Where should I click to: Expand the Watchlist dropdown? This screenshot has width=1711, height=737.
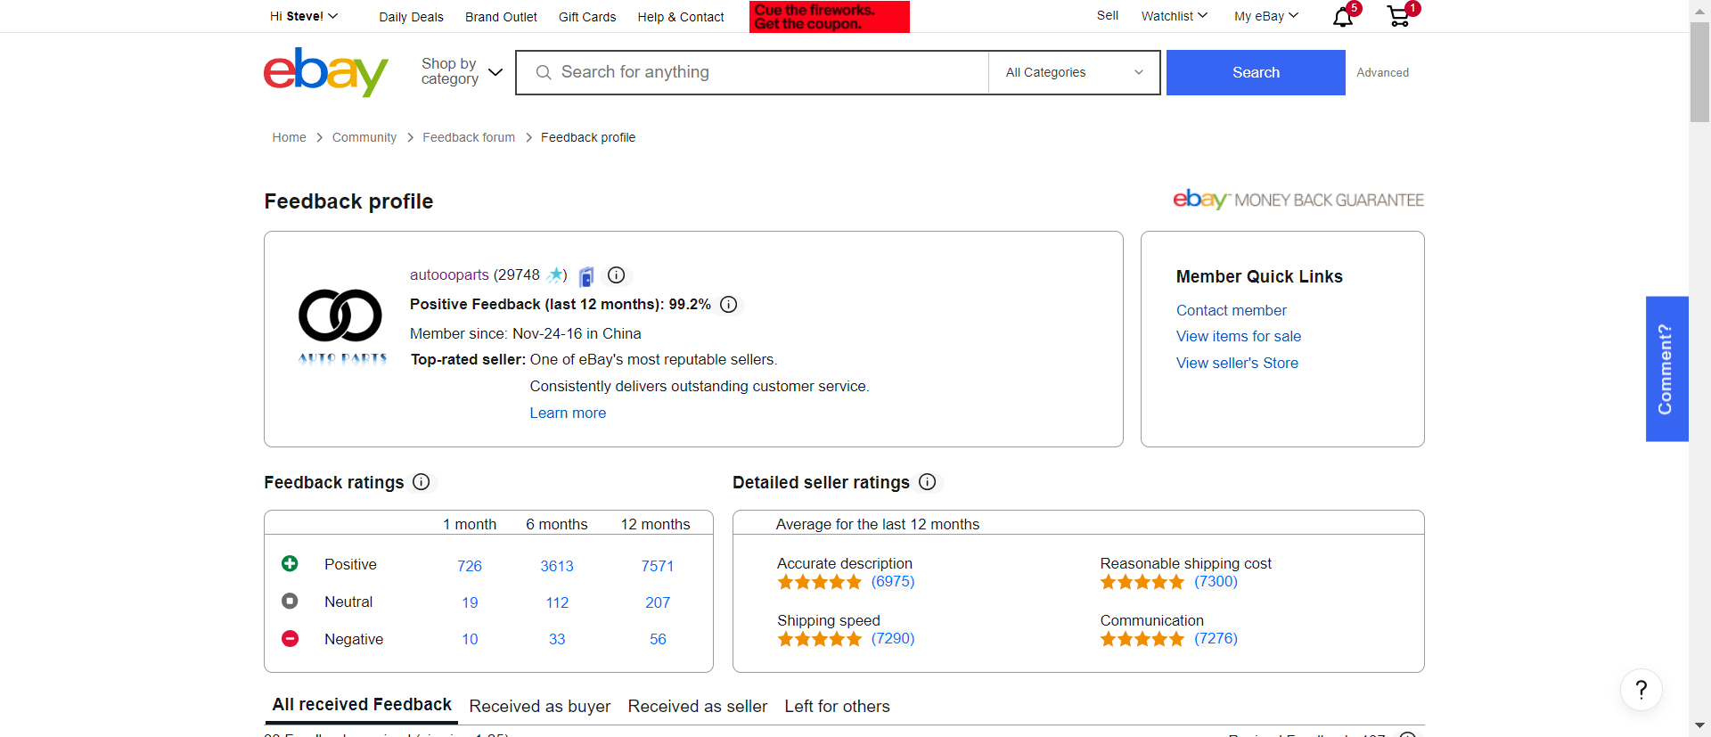[1174, 16]
